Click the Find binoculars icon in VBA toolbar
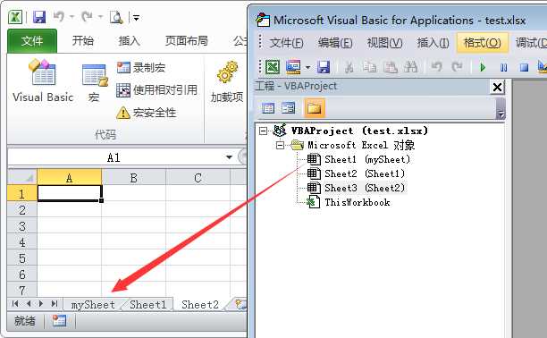The image size is (547, 338). 410,67
